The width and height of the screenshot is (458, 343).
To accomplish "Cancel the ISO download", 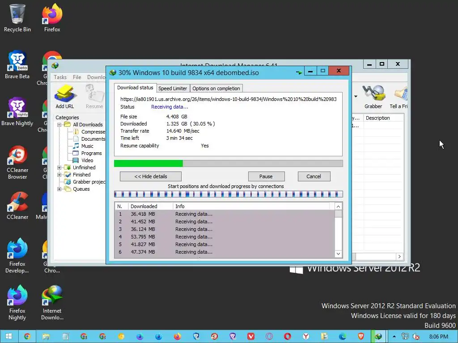I will pyautogui.click(x=314, y=176).
